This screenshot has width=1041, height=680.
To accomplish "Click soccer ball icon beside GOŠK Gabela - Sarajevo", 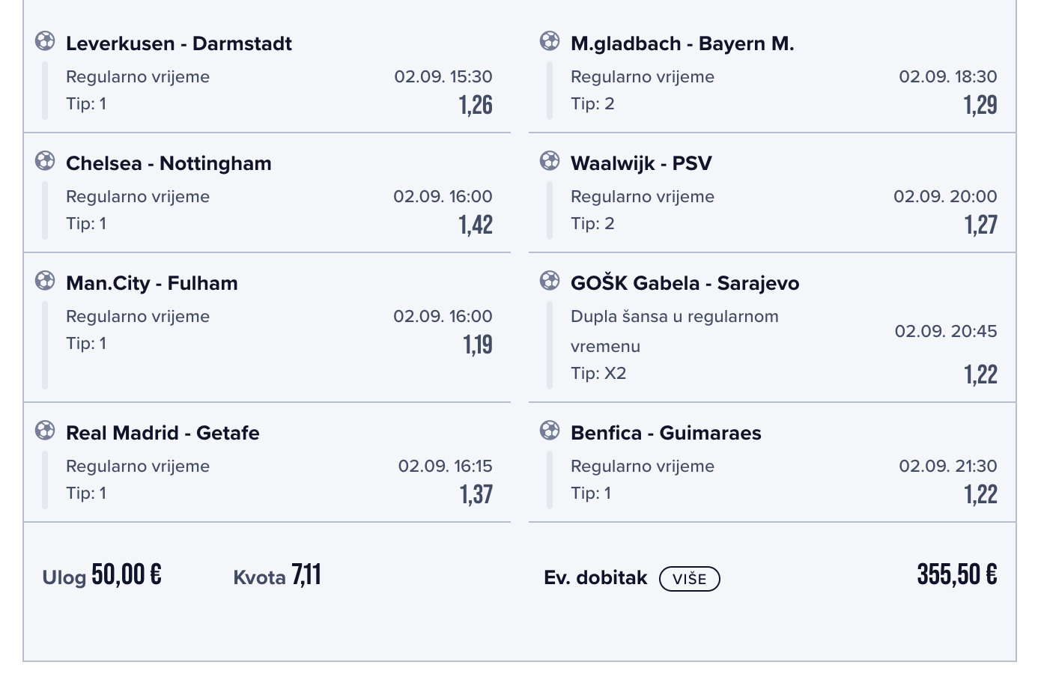I will 550,281.
